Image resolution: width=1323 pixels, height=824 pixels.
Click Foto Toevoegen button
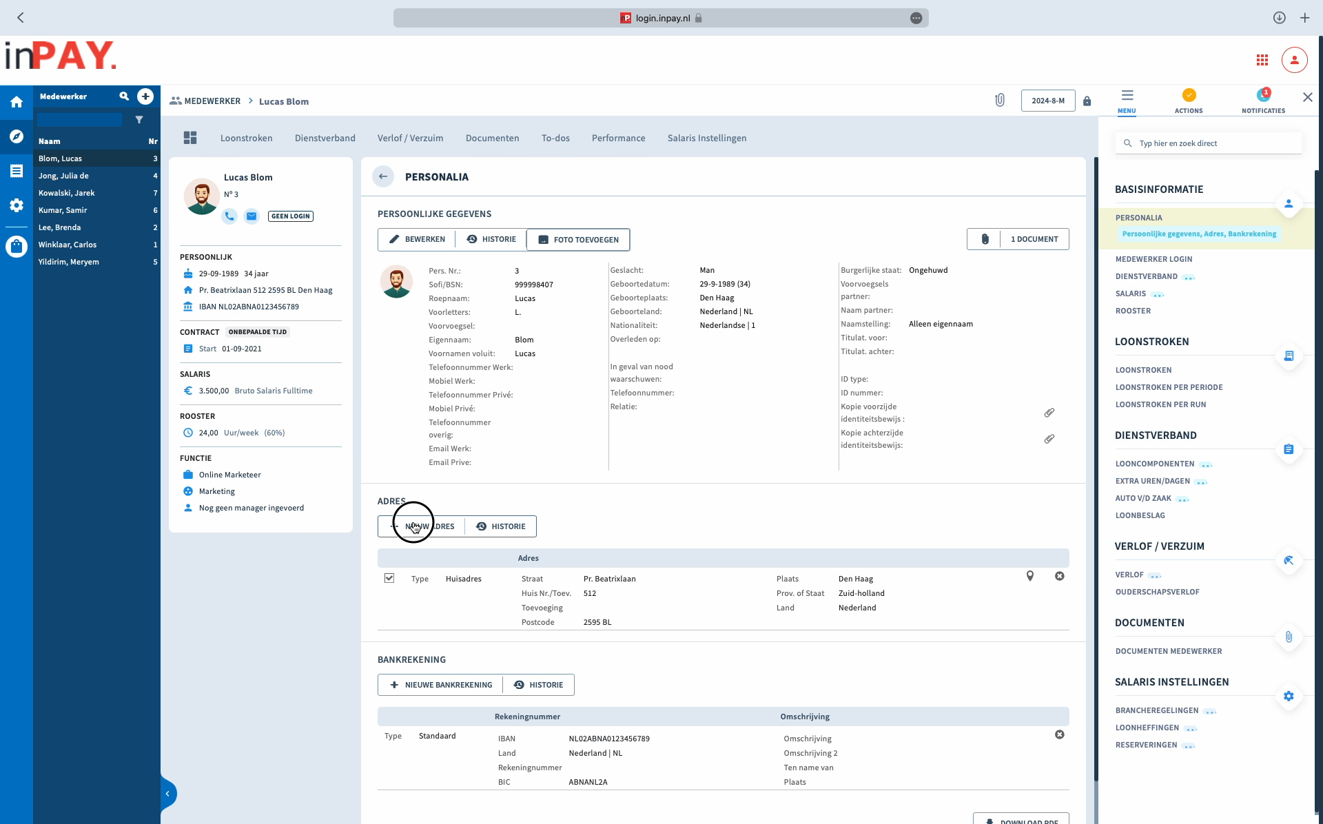578,239
